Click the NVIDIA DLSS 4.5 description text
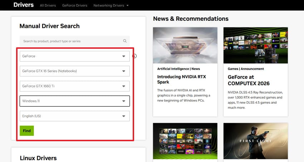The image size is (304, 162). point(255,100)
